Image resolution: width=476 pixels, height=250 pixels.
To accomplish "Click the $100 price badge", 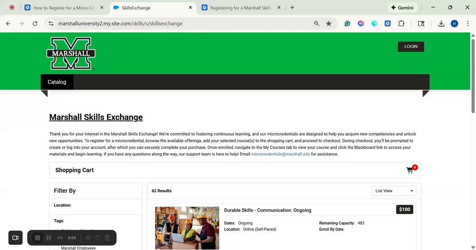I will point(404,209).
